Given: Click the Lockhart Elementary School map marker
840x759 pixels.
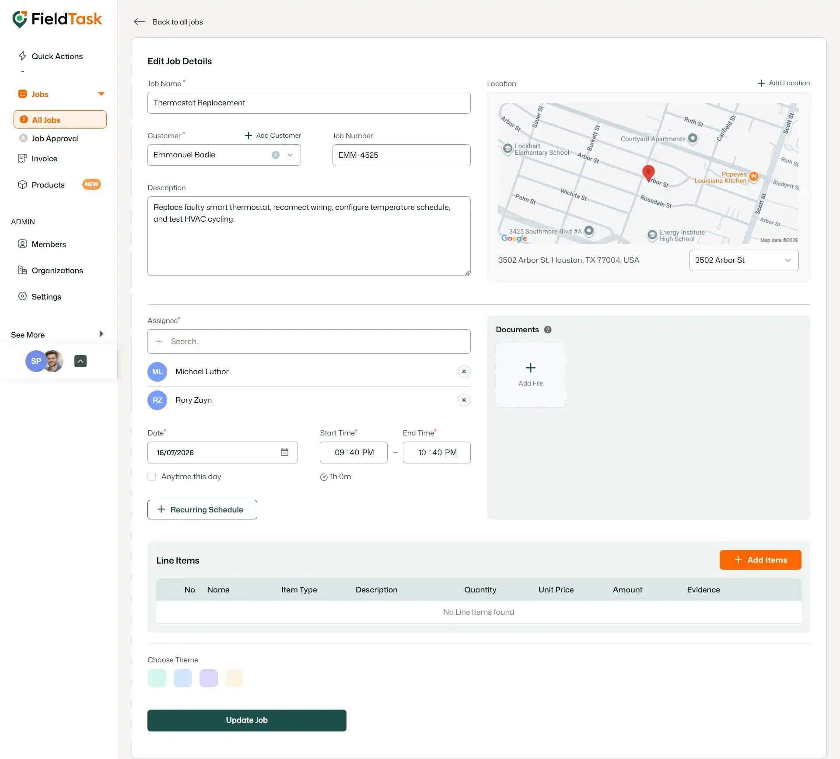Looking at the screenshot, I should coord(507,149).
